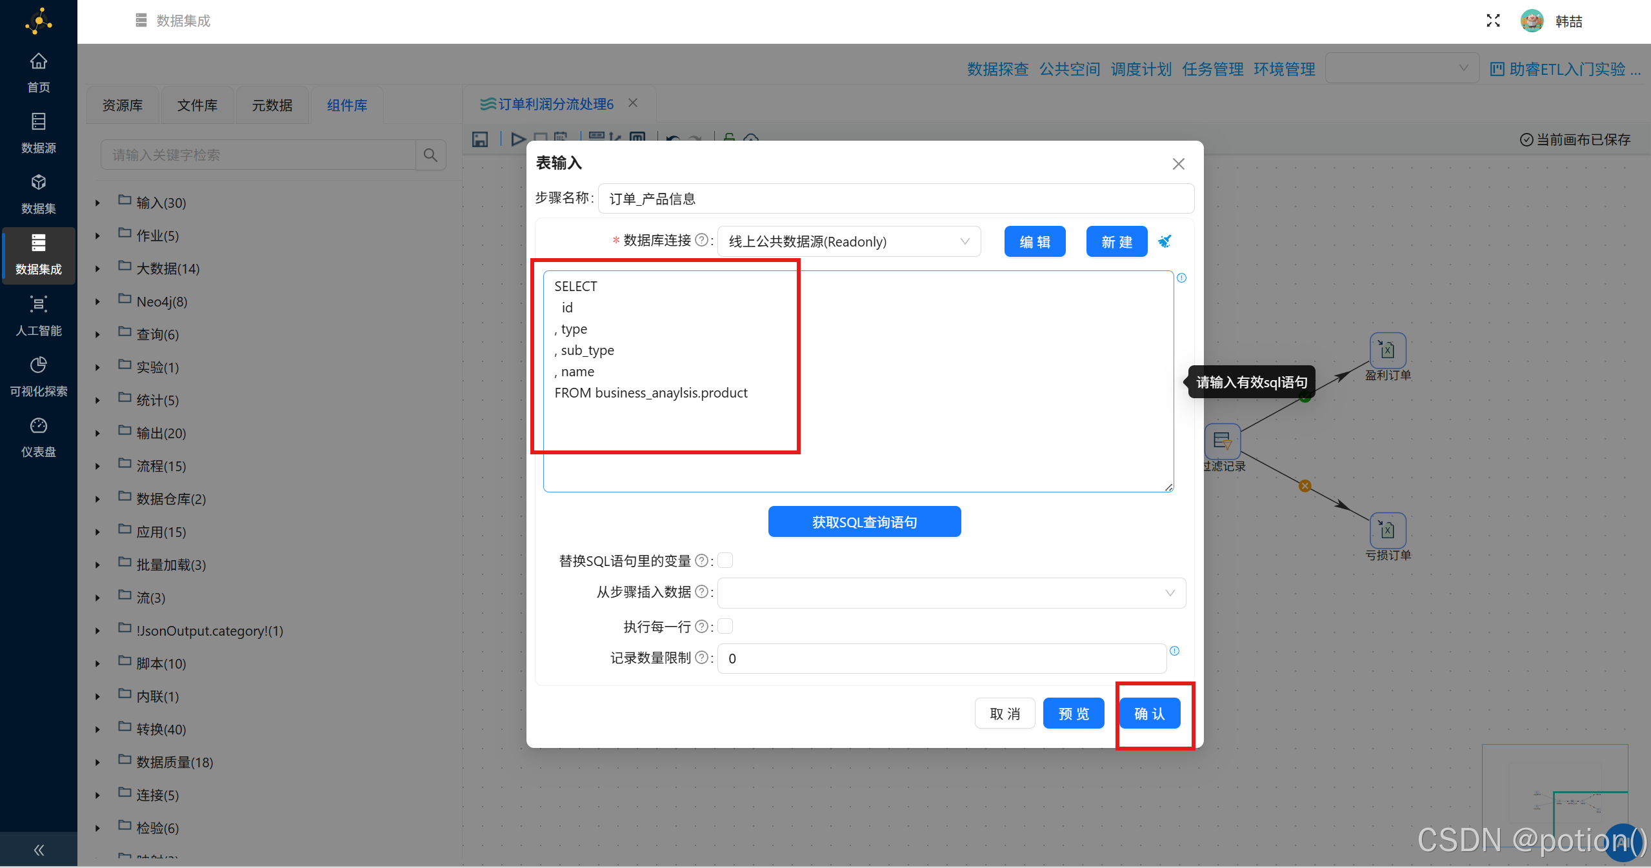Collapse the left panel with the chevron toggle
This screenshot has width=1651, height=868.
[x=38, y=849]
